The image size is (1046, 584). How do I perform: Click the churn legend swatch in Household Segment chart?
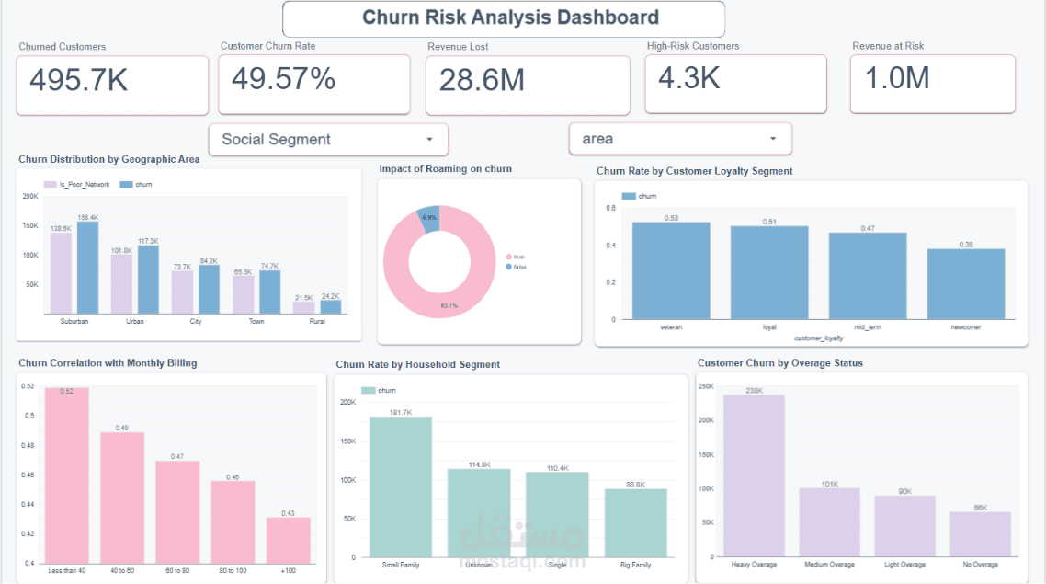pyautogui.click(x=368, y=391)
